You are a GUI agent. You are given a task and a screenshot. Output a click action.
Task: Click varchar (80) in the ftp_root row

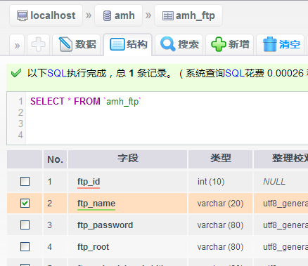(x=220, y=247)
